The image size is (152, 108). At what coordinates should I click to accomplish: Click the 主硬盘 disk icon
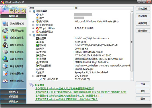click(37, 52)
